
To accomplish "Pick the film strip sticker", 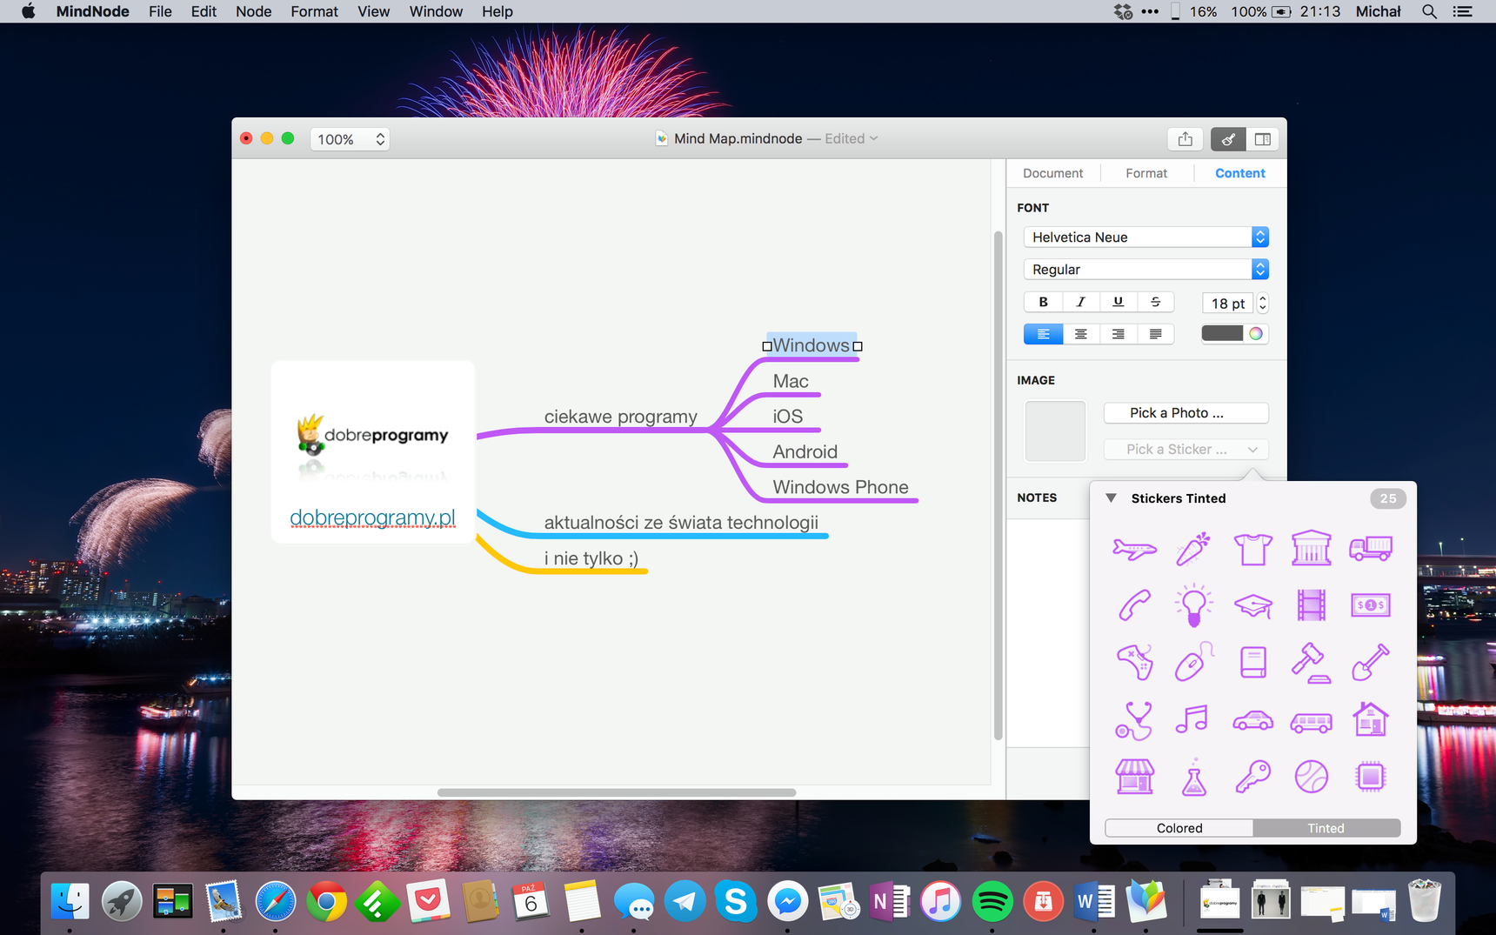I will pos(1312,605).
